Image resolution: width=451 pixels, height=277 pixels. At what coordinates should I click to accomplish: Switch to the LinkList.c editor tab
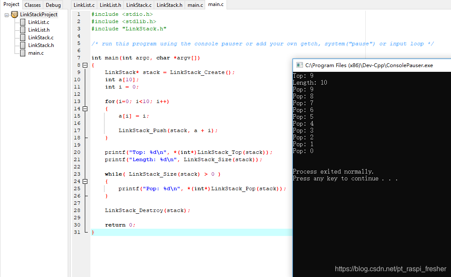[x=84, y=5]
